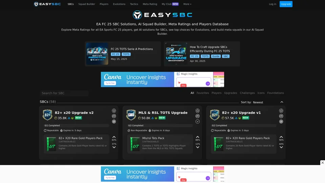Click the 82+ badge on Upgrade v1 card
The height and width of the screenshot is (183, 325).
(215, 115)
